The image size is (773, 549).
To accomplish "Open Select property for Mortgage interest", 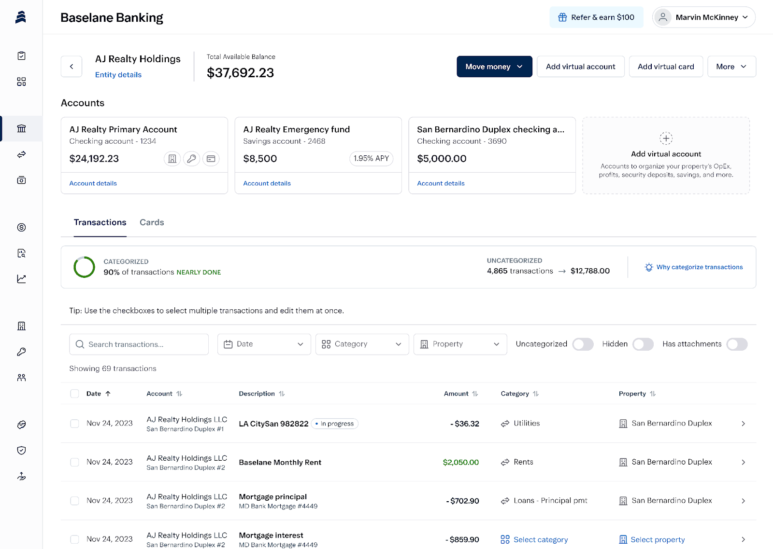I will pos(652,539).
